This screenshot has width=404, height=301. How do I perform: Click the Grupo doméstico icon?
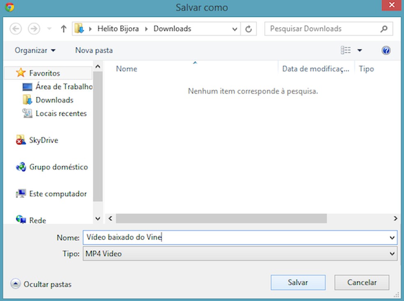21,167
